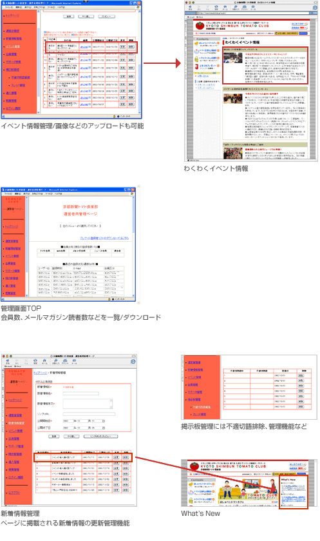
Task: Click AutoFill in the event info browser toolbar
Action: pyautogui.click(x=236, y=7)
